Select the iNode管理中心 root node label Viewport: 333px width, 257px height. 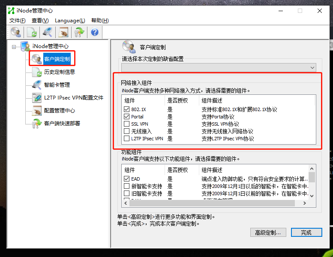[50, 46]
